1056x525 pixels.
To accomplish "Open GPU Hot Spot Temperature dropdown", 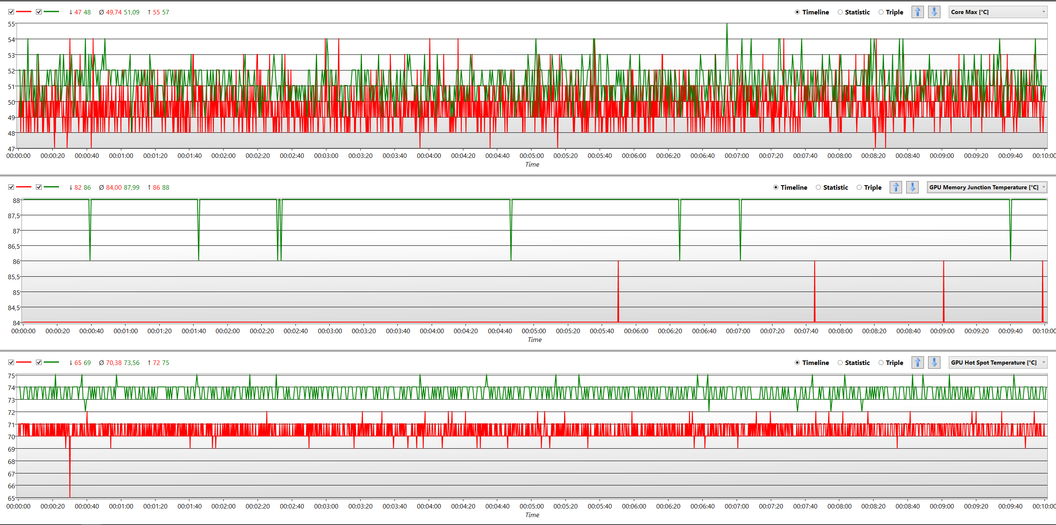I will [999, 363].
